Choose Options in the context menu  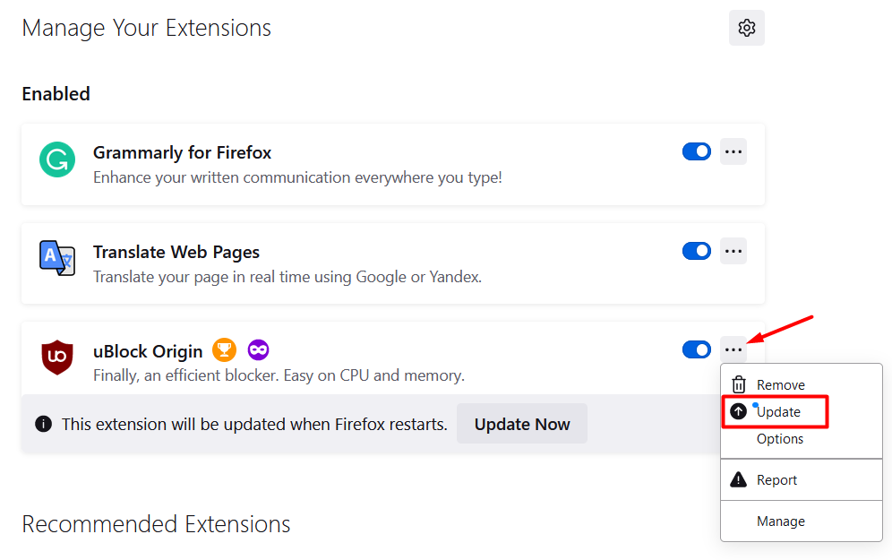pos(780,439)
